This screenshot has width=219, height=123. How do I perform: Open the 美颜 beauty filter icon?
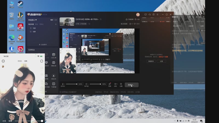coord(110,84)
